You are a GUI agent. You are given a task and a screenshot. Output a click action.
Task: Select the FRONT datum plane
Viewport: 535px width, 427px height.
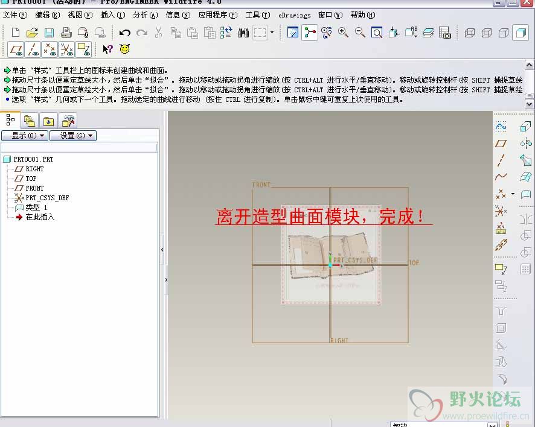tap(30, 188)
